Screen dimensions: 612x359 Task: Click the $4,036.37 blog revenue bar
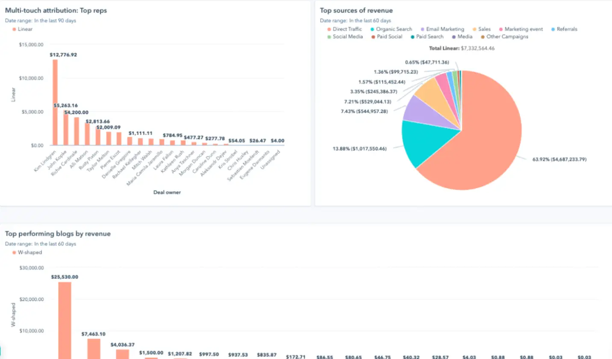coord(123,354)
